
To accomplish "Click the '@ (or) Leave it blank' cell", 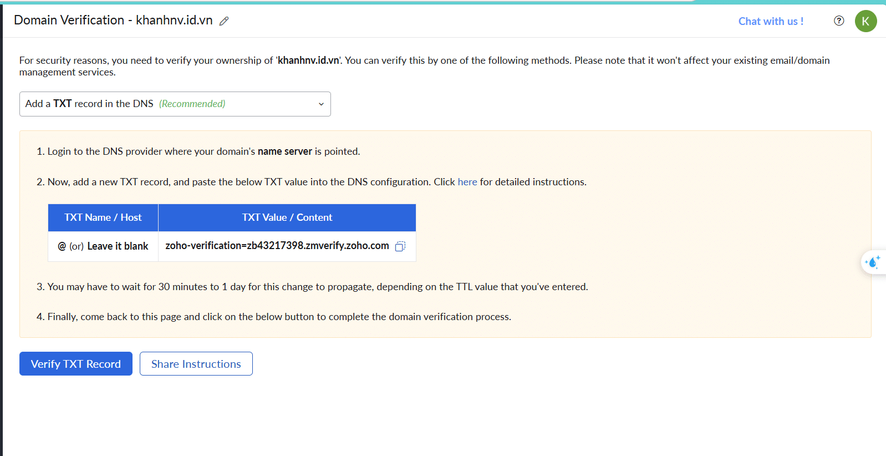I will [x=103, y=246].
